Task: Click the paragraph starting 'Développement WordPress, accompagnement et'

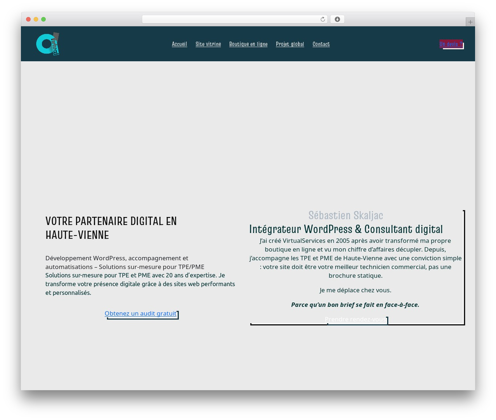Action: click(x=125, y=262)
